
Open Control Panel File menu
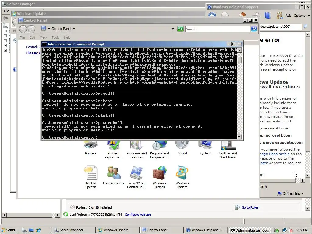pyautogui.click(x=22, y=37)
